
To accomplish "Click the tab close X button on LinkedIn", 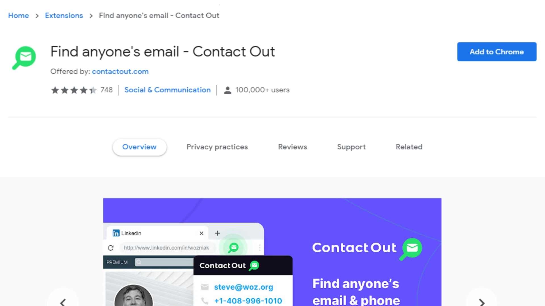I will point(201,233).
